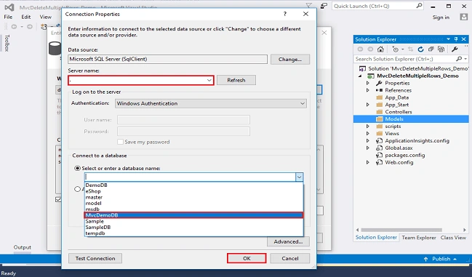
Task: Click Forward arrow in Solution Explorer toolbar
Action: [370, 49]
